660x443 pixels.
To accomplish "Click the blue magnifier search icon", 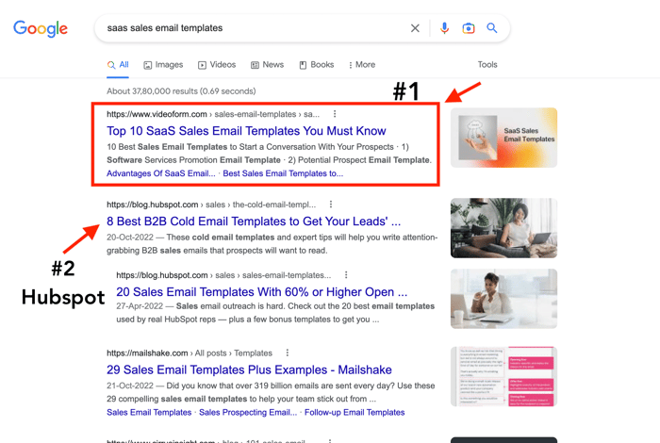I will (491, 28).
